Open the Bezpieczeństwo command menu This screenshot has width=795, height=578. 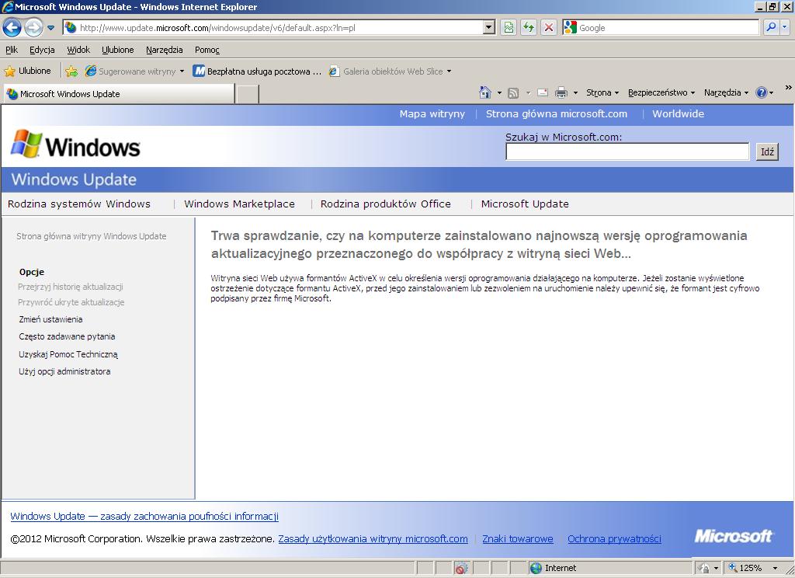pyautogui.click(x=661, y=92)
